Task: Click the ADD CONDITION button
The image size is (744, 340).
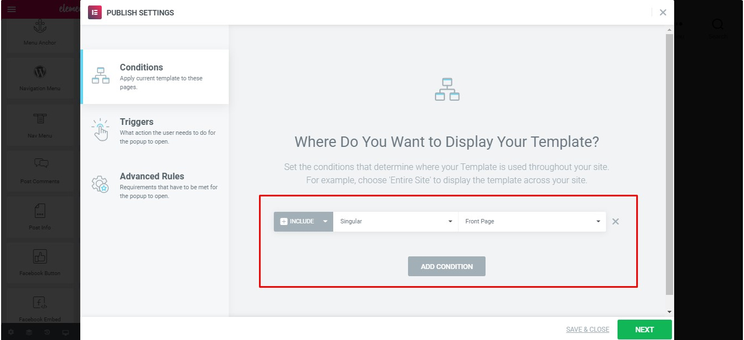Action: click(447, 266)
